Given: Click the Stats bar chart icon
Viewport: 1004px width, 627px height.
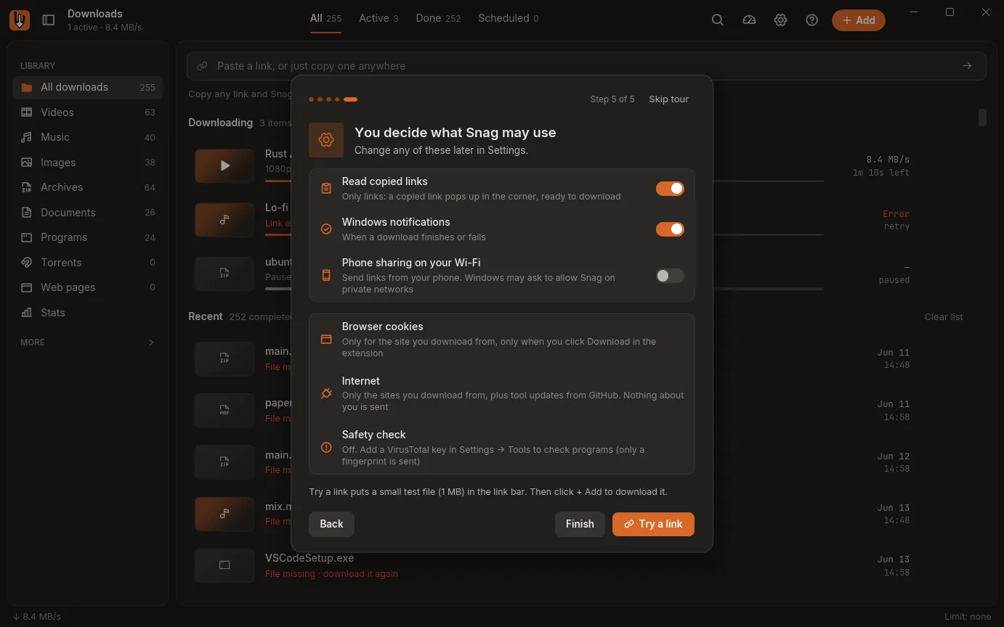Looking at the screenshot, I should tap(27, 313).
